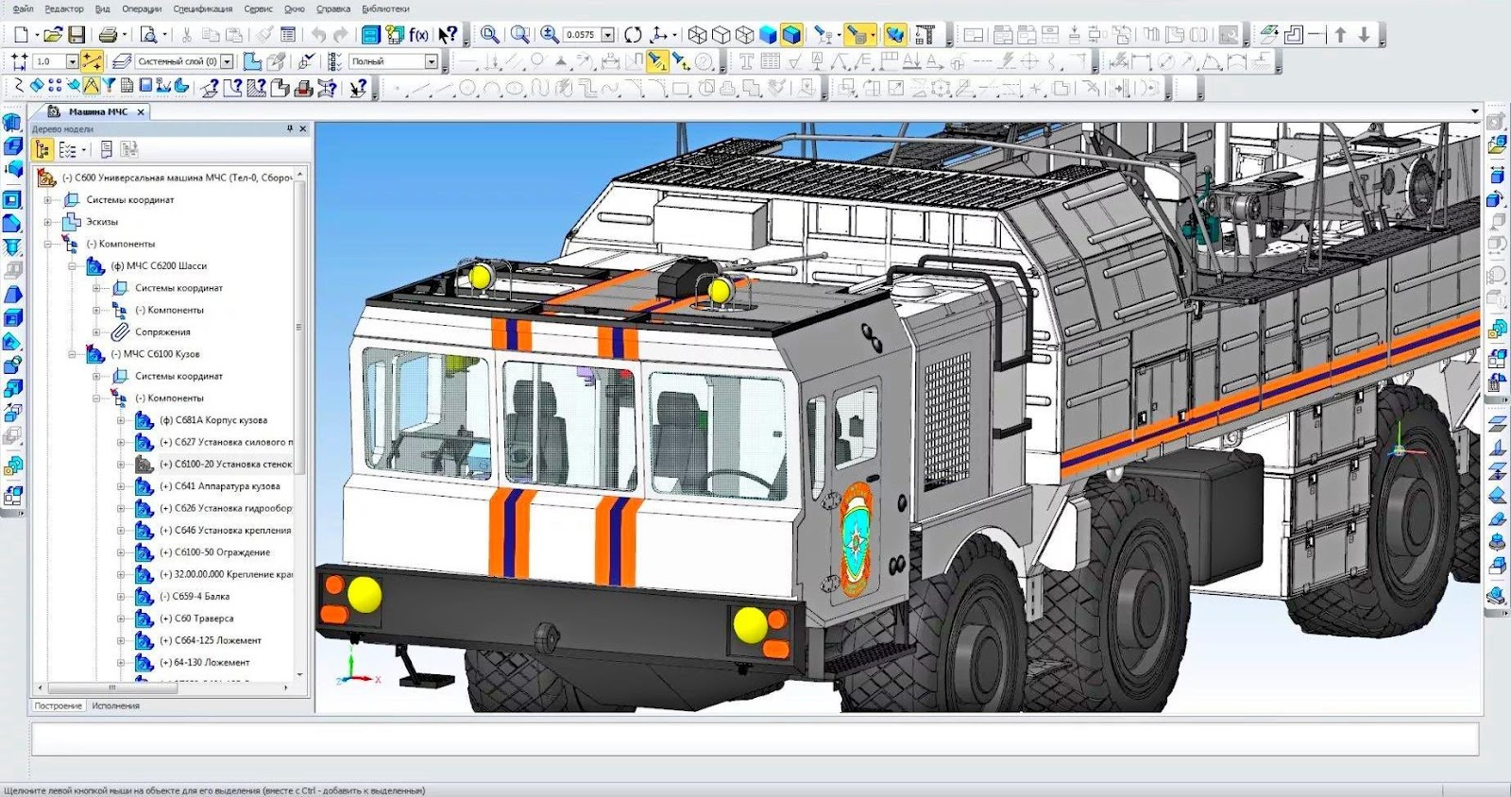Viewport: 1511px width, 797px height.
Task: Collapse the МЧС С6200 Шасси node
Action: [72, 266]
